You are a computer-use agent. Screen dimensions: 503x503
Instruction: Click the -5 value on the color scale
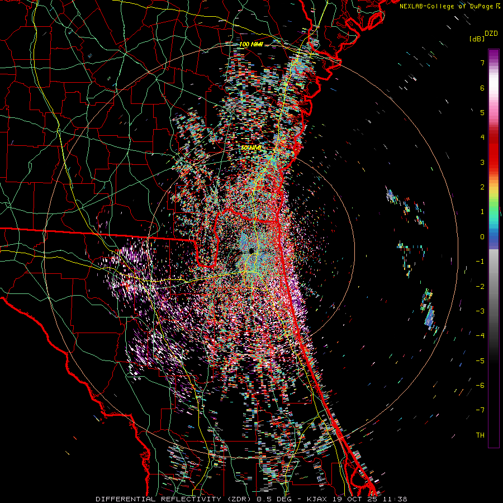tap(480, 361)
